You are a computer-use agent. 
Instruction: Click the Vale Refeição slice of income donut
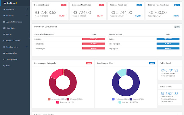point(122,72)
